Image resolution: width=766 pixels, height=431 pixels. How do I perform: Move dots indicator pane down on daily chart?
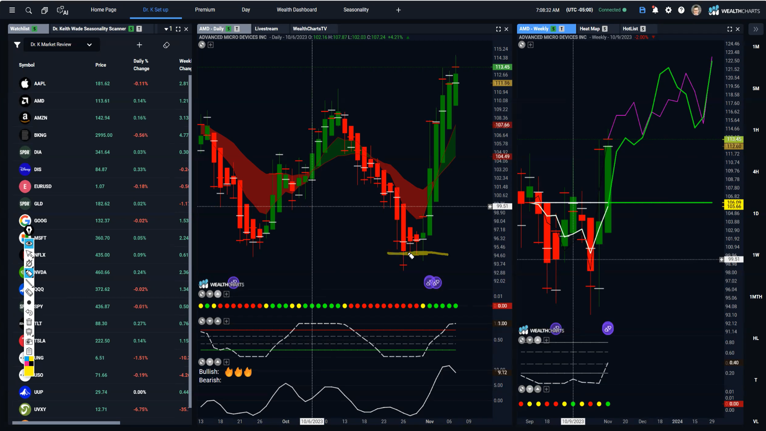(210, 294)
